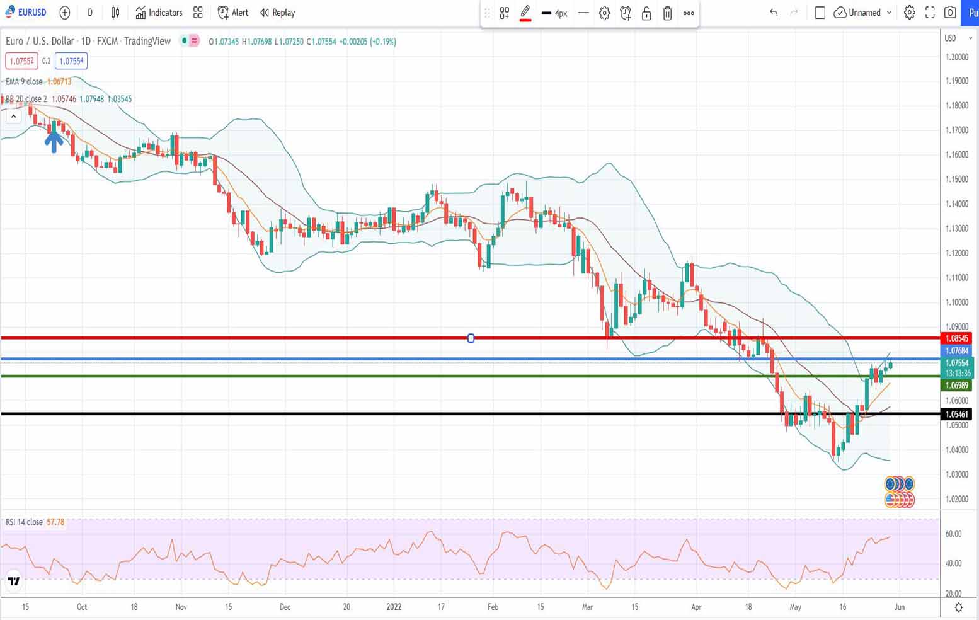Screen dimensions: 979x620
Task: Add alert on the selected drawing
Action: click(626, 13)
